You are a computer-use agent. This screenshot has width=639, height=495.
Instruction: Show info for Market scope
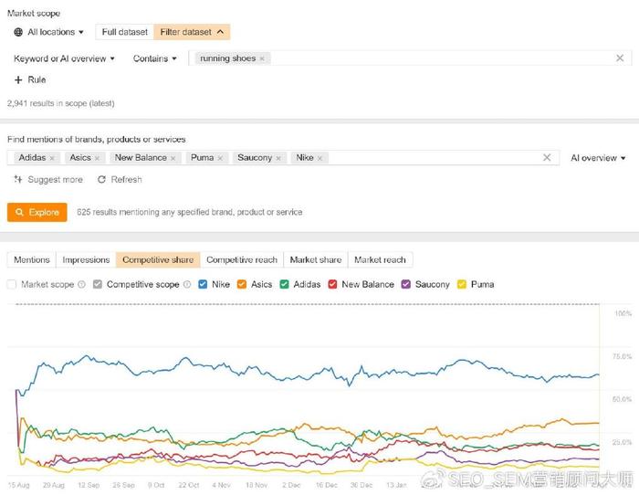click(x=81, y=284)
